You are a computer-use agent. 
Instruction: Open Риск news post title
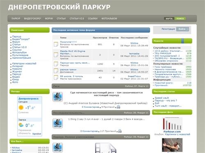(56, 86)
